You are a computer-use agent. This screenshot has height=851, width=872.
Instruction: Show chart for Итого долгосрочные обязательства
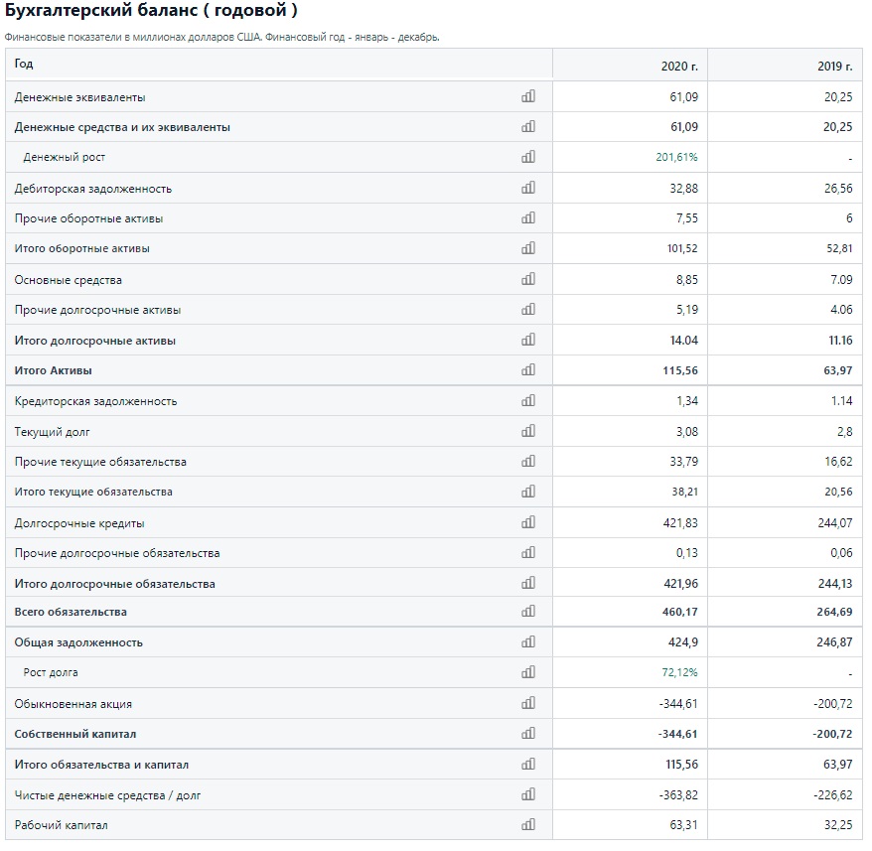[528, 583]
